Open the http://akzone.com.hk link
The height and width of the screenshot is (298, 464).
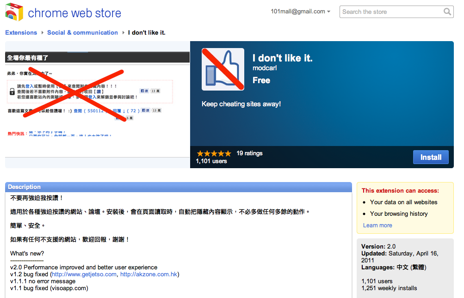pyautogui.click(x=148, y=274)
